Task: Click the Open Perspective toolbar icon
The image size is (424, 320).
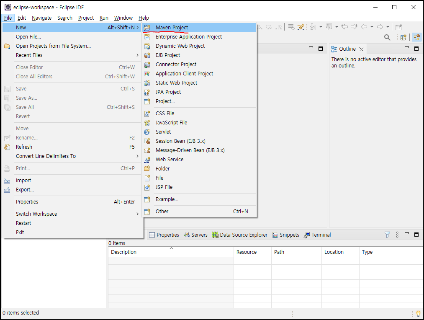Action: coord(403,37)
